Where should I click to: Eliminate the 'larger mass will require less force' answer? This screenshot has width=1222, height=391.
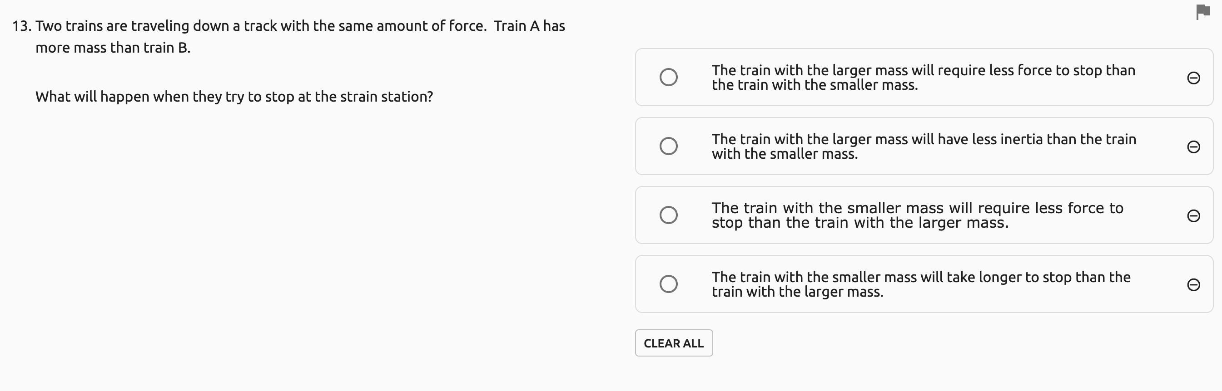coord(1193,78)
